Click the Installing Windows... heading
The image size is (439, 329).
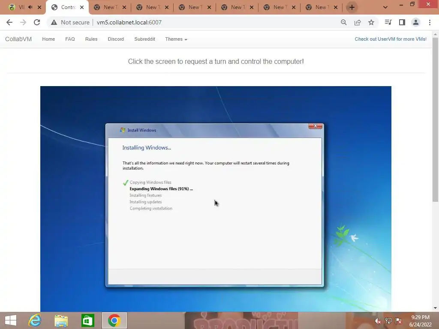[147, 148]
